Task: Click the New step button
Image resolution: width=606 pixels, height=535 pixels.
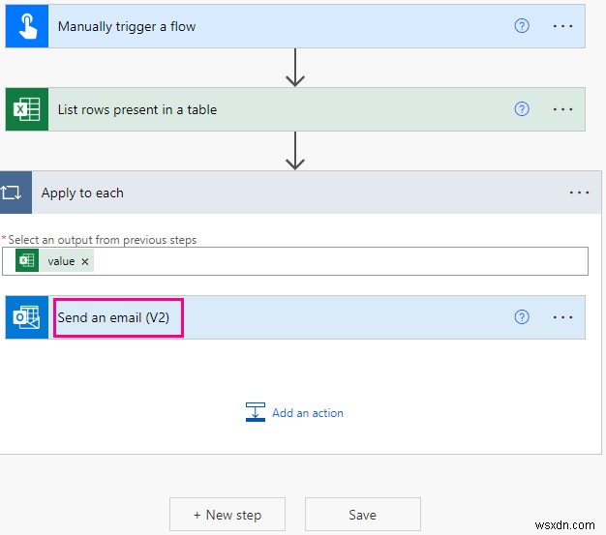Action: click(x=227, y=515)
